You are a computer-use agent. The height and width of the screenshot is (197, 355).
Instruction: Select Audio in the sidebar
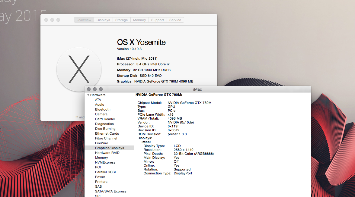(x=100, y=105)
